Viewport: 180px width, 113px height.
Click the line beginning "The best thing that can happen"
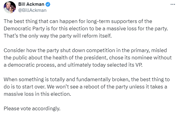point(78,22)
